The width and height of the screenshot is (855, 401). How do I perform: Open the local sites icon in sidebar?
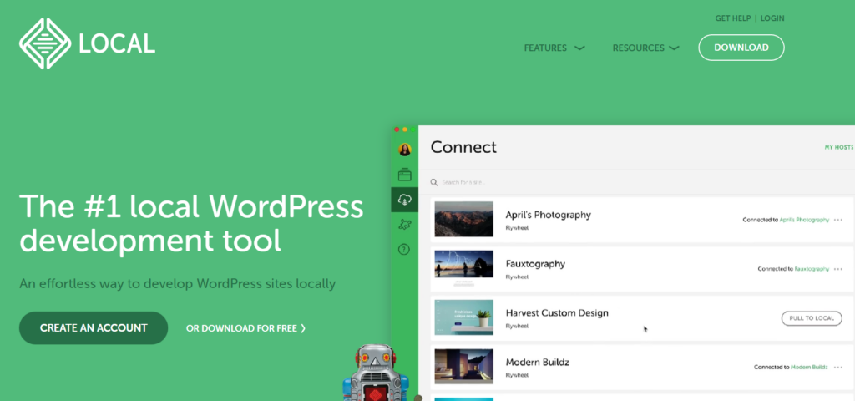pyautogui.click(x=405, y=175)
